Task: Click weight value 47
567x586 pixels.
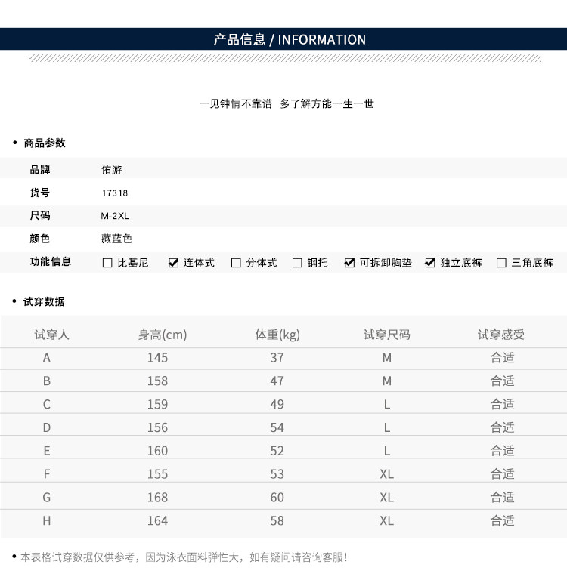Action: [277, 381]
